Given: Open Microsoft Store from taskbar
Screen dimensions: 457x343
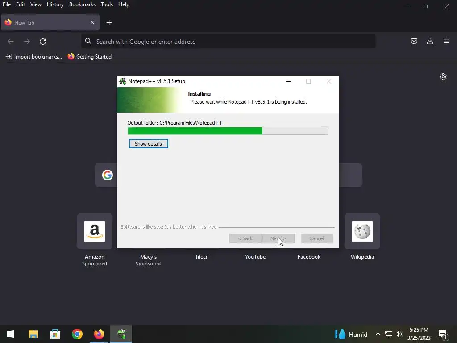Looking at the screenshot, I should coord(55,334).
